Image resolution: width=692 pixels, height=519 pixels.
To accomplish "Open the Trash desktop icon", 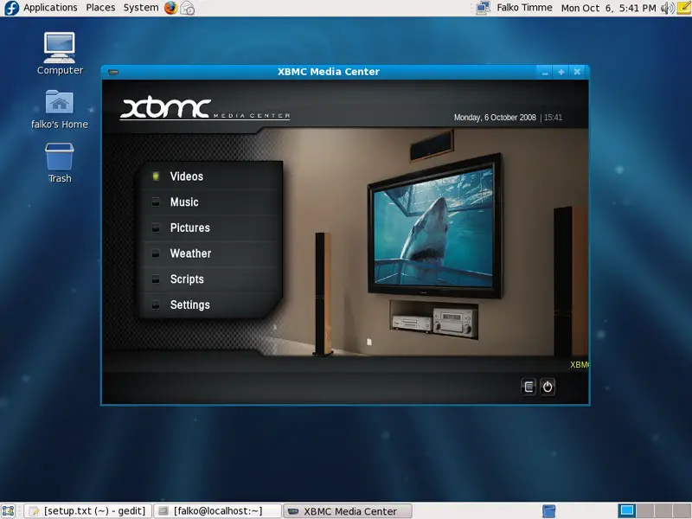I will click(x=60, y=163).
